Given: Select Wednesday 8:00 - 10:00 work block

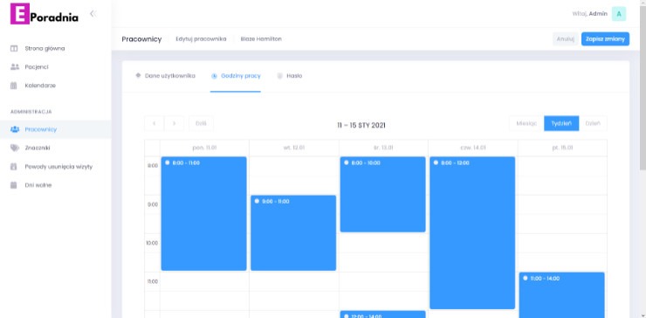Looking at the screenshot, I should point(382,194).
